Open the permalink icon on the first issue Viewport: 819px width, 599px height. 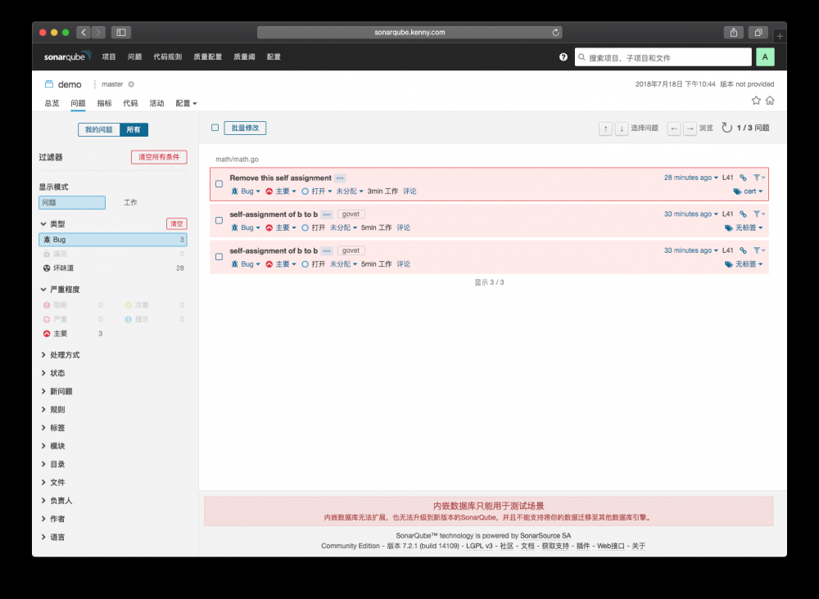coord(743,178)
